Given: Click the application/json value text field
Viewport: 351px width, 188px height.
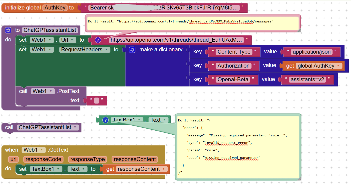Looking at the screenshot, I should click(x=312, y=52).
